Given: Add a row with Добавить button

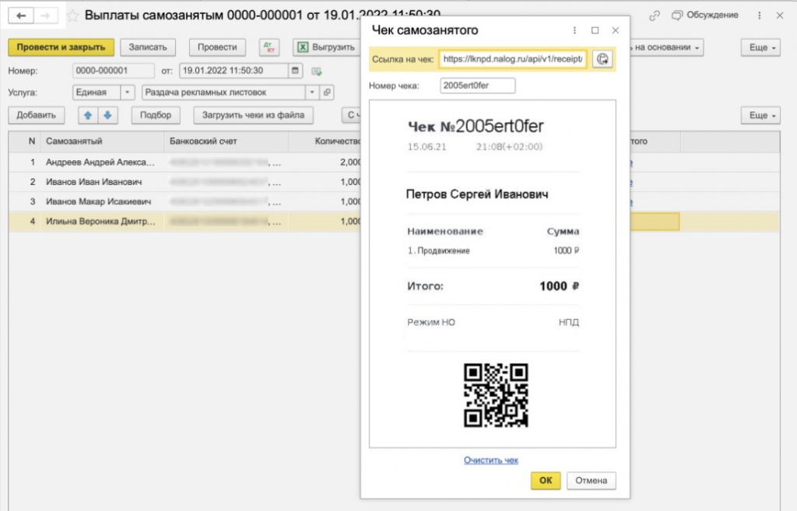Looking at the screenshot, I should click(x=36, y=115).
